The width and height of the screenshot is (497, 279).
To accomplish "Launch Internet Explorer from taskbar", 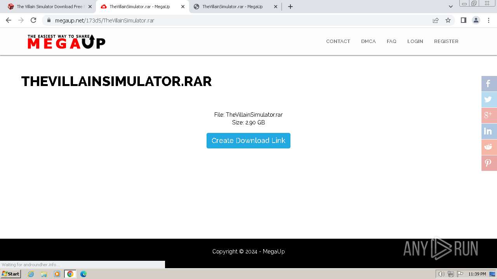I will pos(31,274).
